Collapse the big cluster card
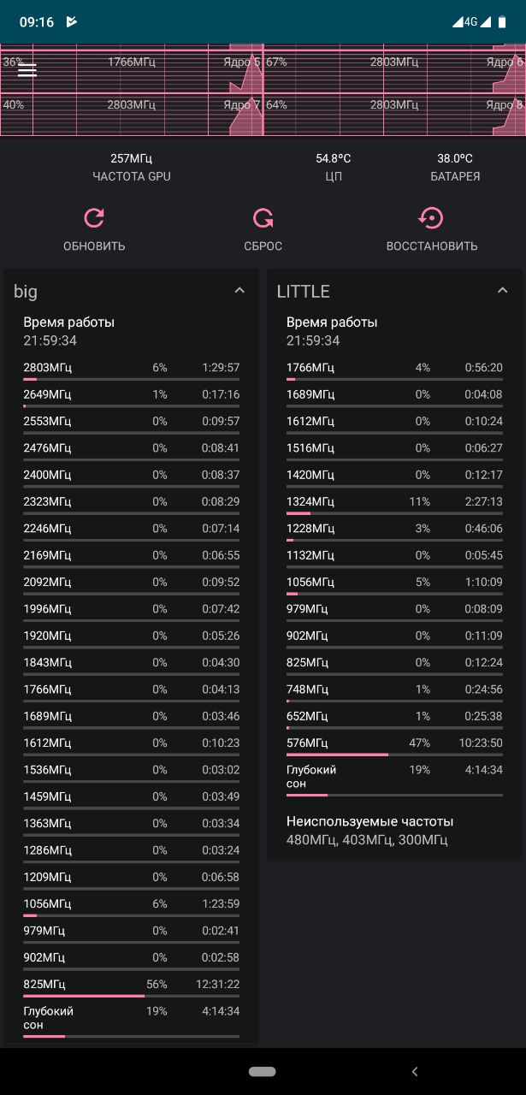This screenshot has width=526, height=1095. pyautogui.click(x=239, y=291)
